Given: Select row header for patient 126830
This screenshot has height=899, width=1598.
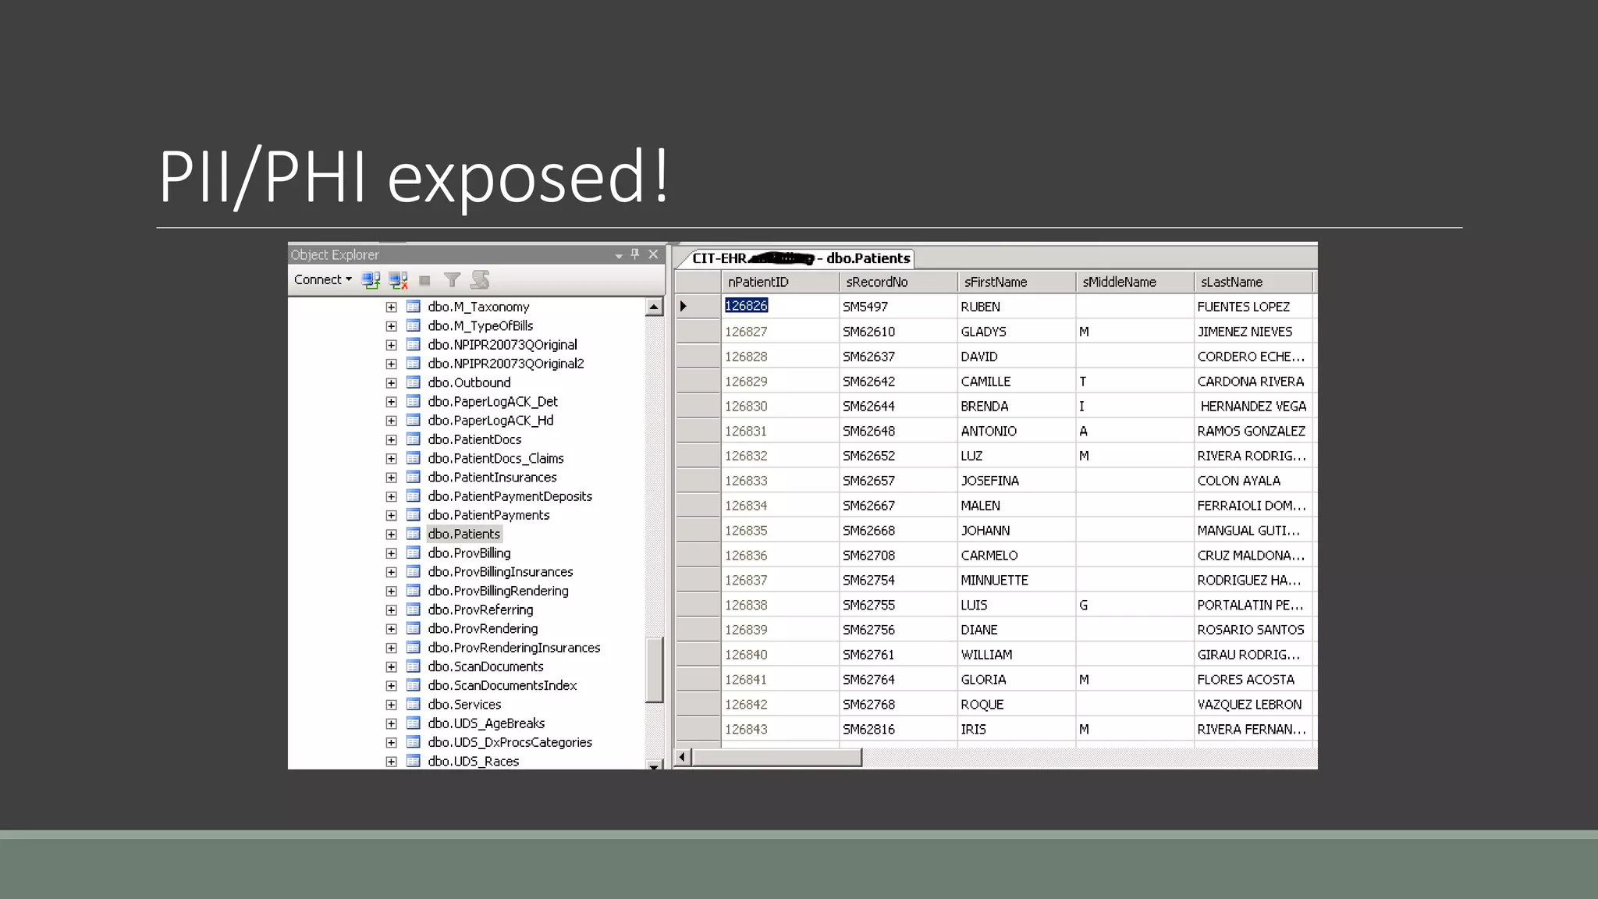Looking at the screenshot, I should click(x=697, y=406).
